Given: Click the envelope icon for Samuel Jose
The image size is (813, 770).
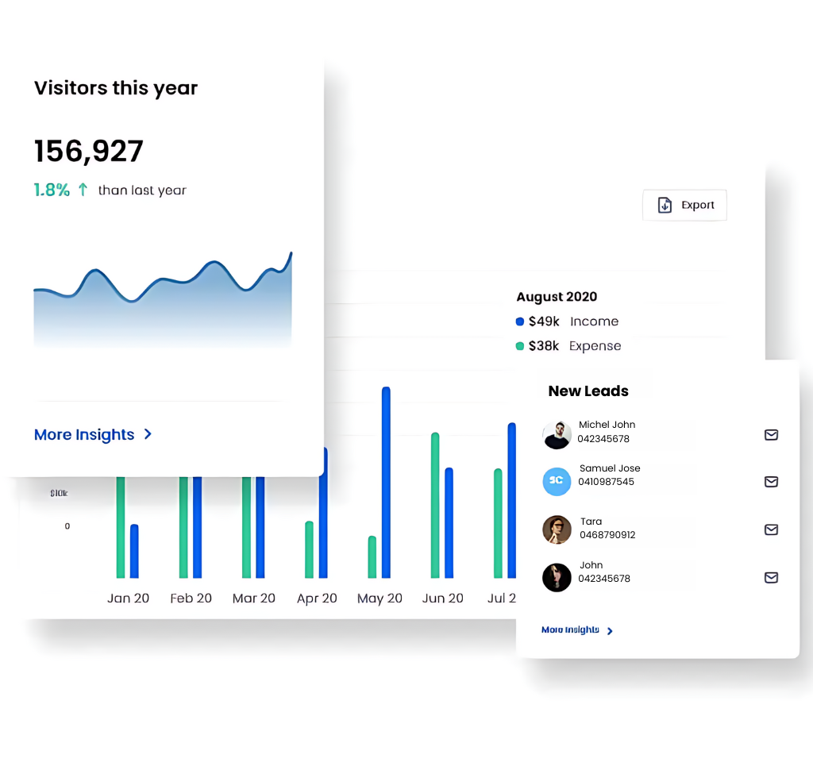Looking at the screenshot, I should tap(770, 482).
